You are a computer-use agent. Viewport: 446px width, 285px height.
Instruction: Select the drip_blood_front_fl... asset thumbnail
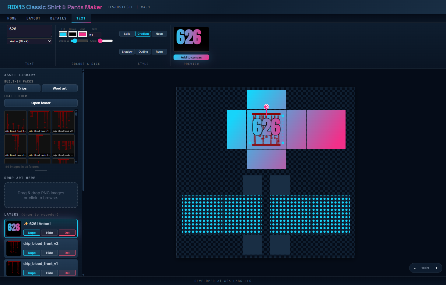16,122
